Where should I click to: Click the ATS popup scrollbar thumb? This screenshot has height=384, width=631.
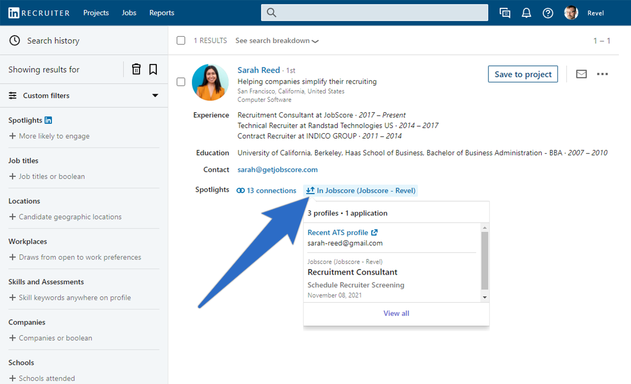click(x=485, y=261)
